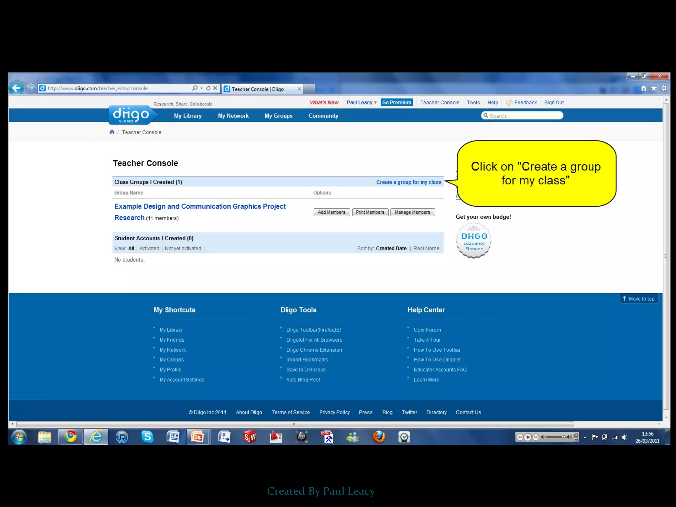Sort students by Real Name
The width and height of the screenshot is (676, 507).
[426, 248]
